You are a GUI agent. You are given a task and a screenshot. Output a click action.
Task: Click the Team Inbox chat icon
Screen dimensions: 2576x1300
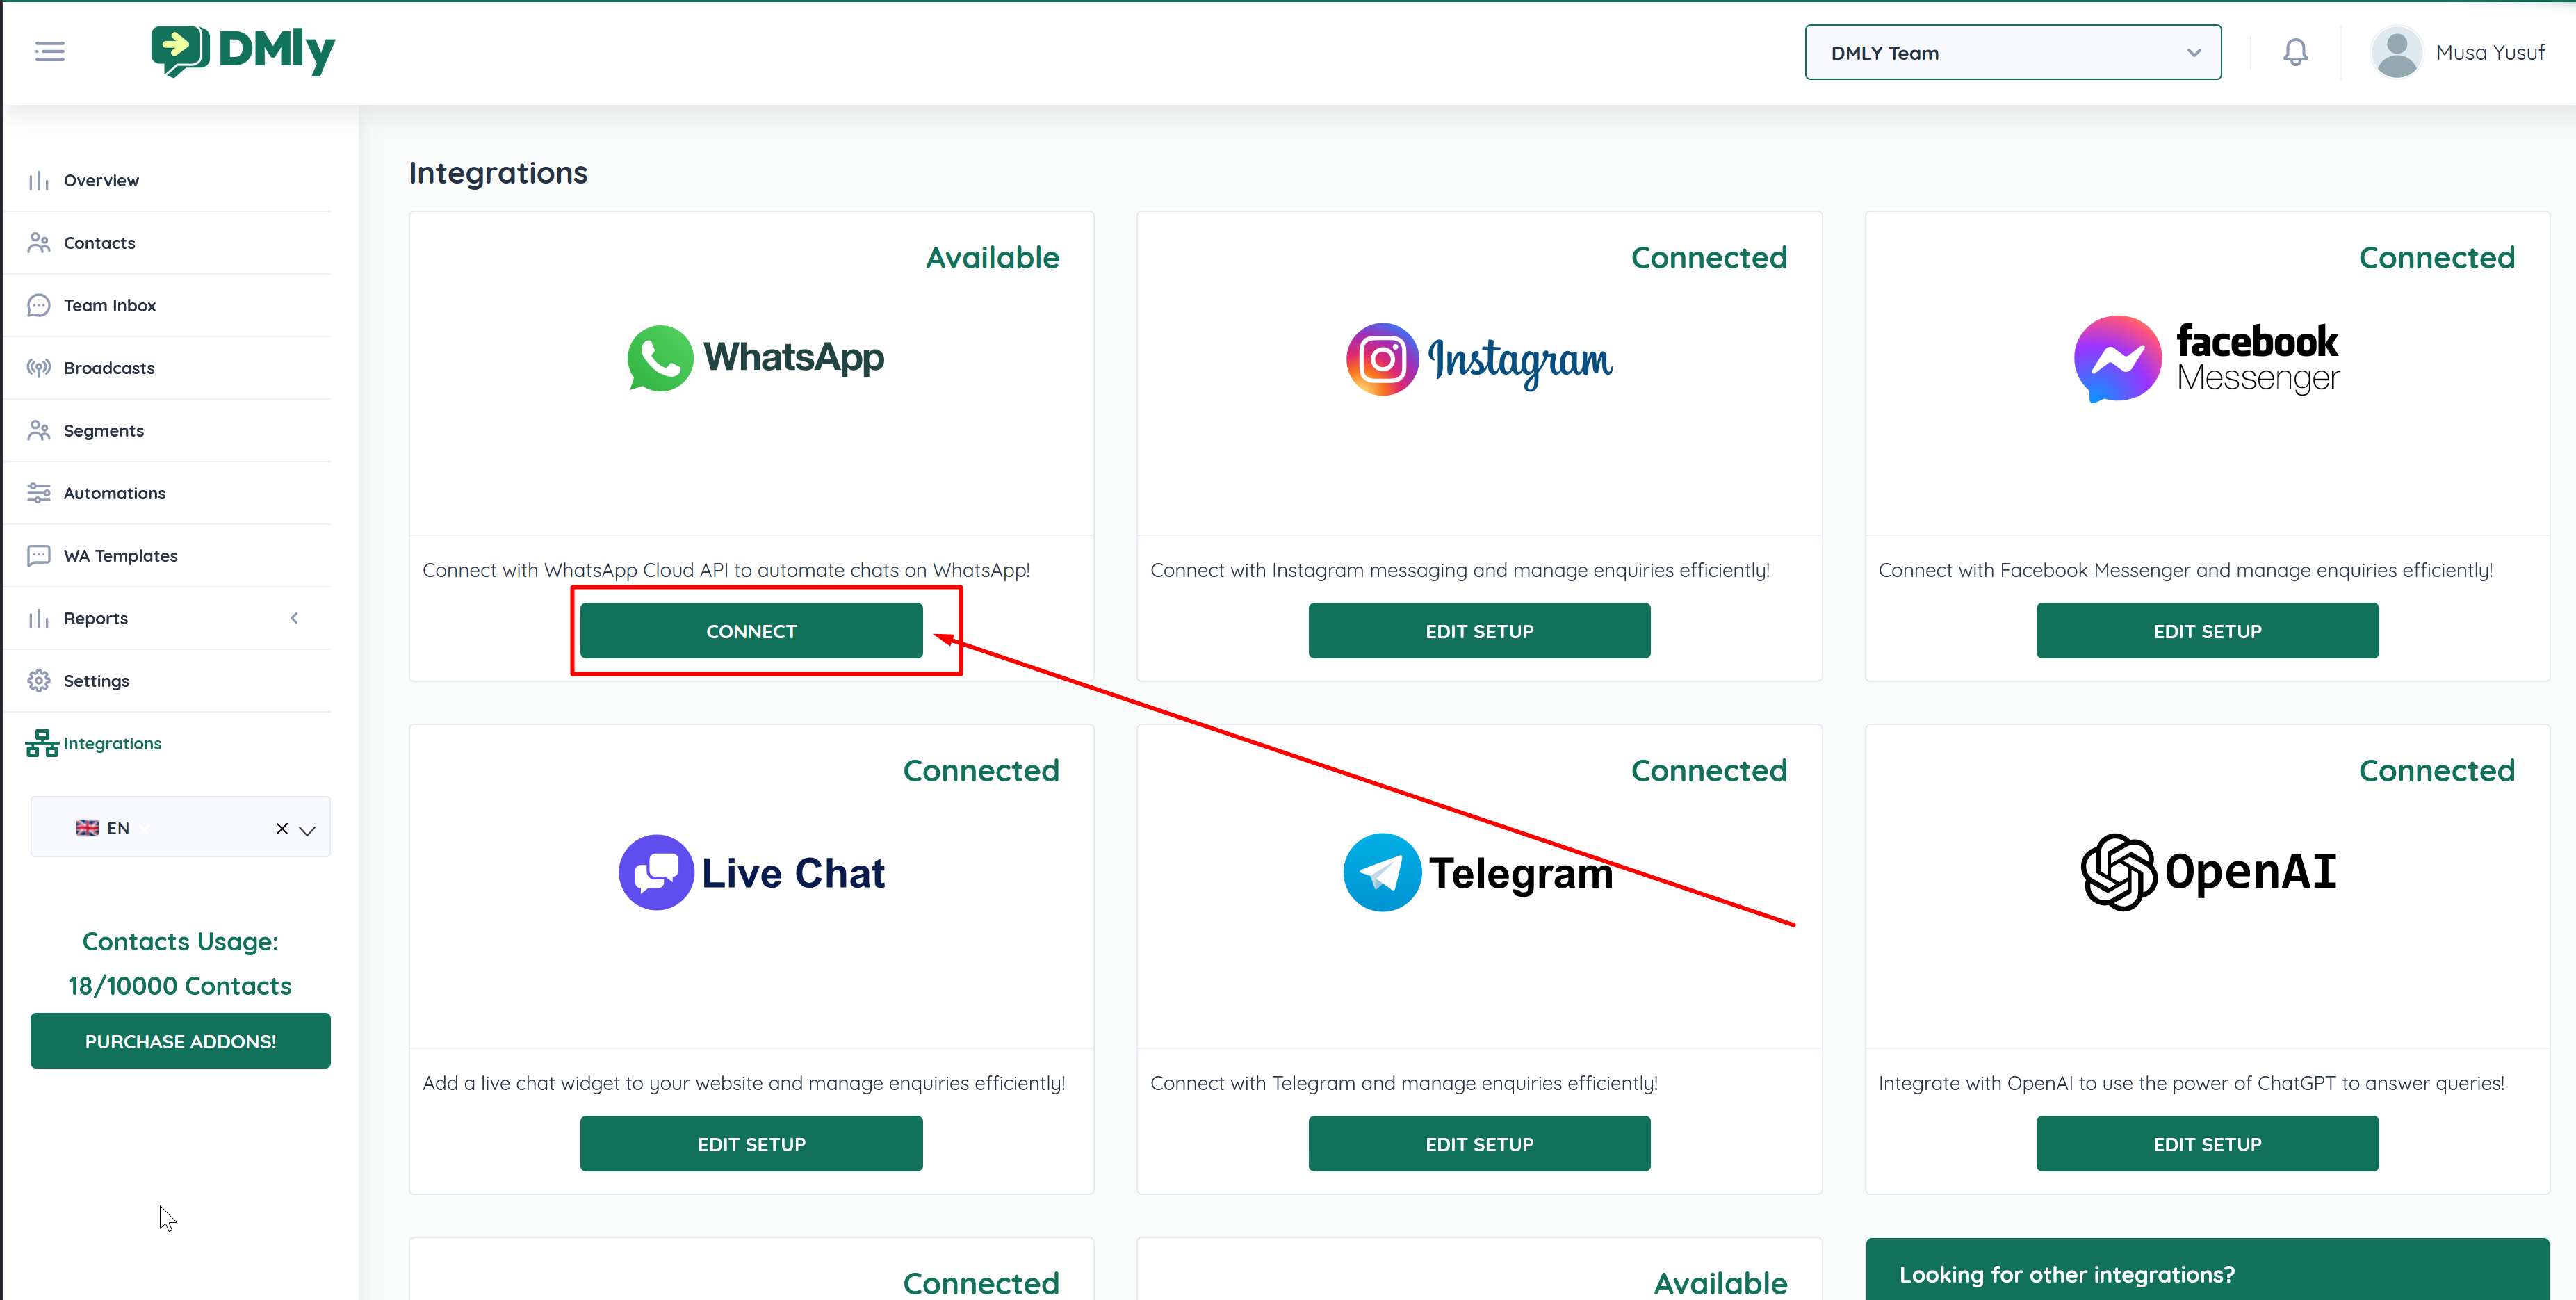(x=38, y=305)
